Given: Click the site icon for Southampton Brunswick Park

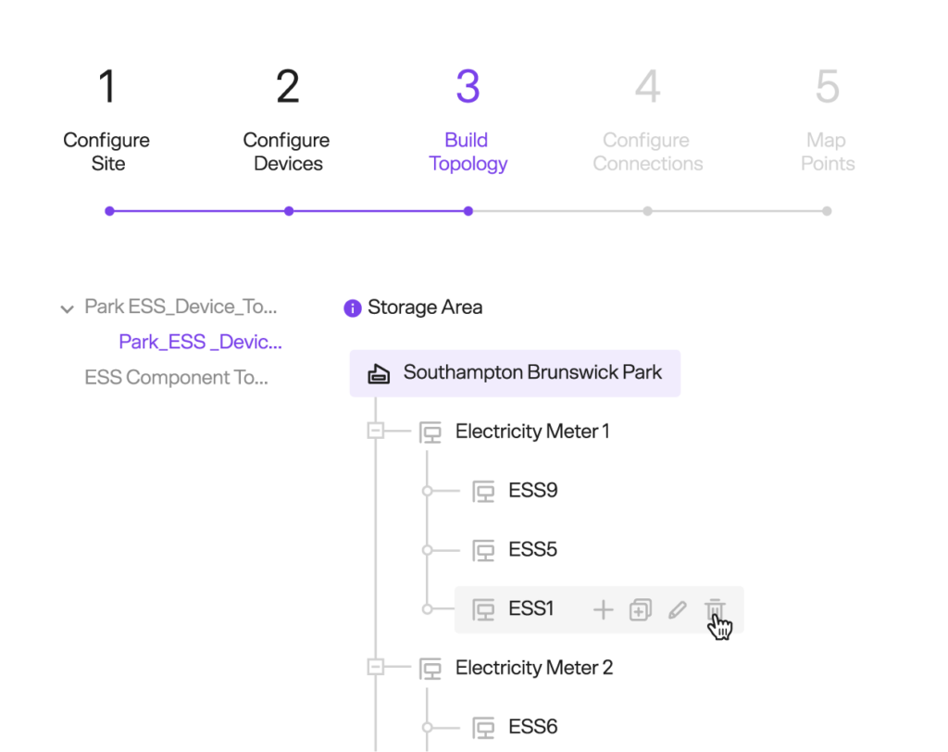Looking at the screenshot, I should point(378,373).
